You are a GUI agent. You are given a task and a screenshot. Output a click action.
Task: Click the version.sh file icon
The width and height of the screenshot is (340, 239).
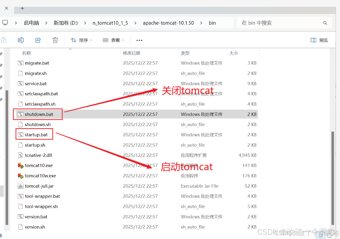coord(20,227)
